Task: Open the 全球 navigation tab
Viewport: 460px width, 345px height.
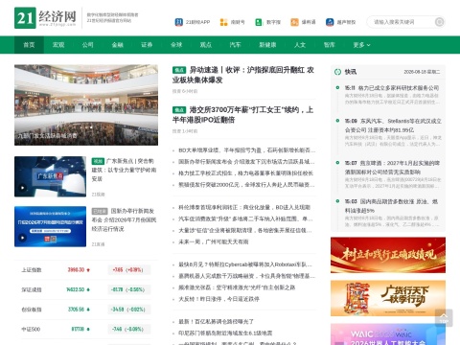Action: click(x=176, y=45)
